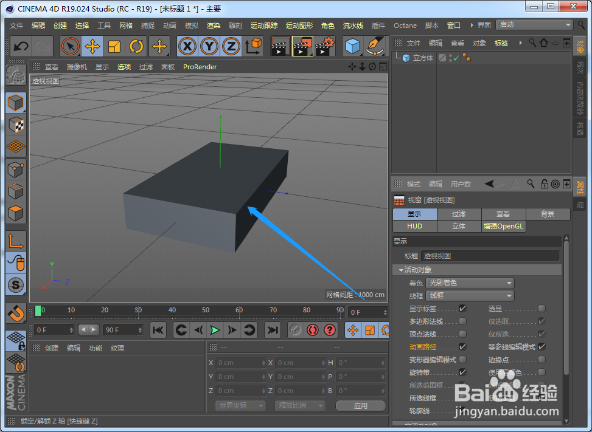Toggle the 多边形法线 checkbox
Image resolution: width=592 pixels, height=432 pixels.
click(x=462, y=321)
